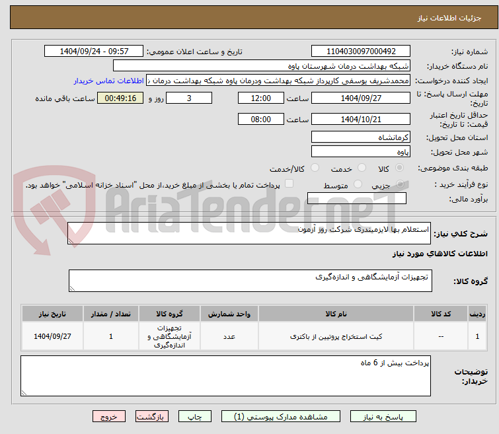
Task: Click the بازگشت back button
Action: (x=152, y=417)
